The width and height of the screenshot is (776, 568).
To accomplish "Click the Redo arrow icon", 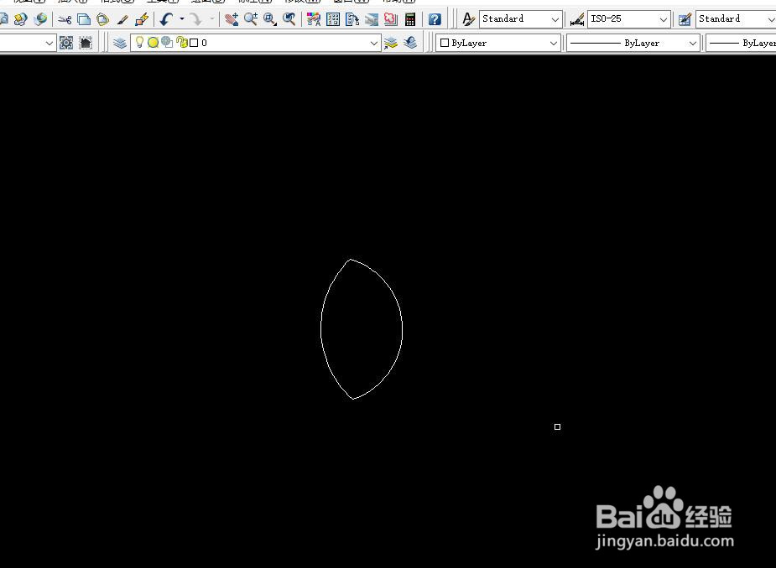I will pyautogui.click(x=196, y=19).
